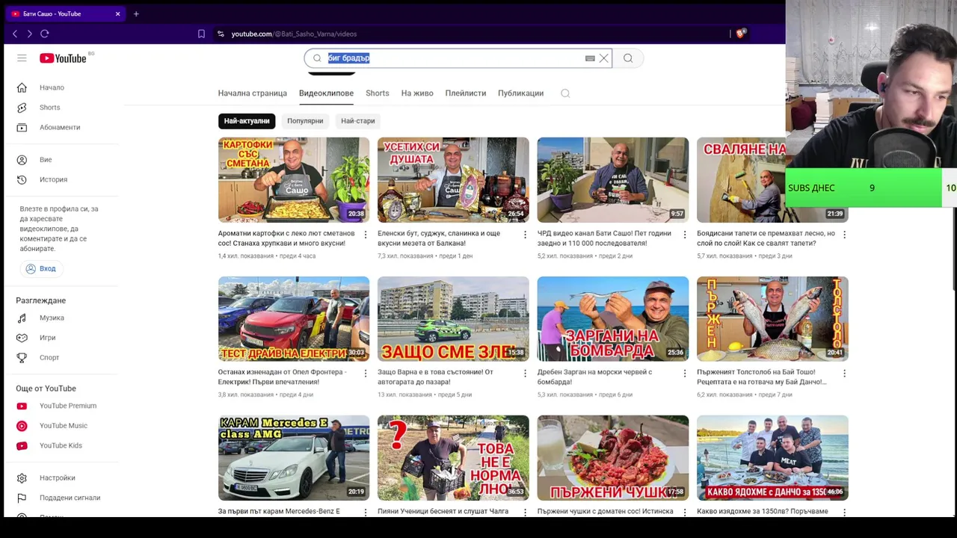Open options menu for Mercedes-Benz E video

click(366, 512)
